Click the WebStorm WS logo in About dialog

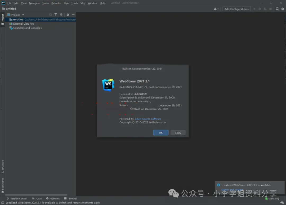(x=108, y=85)
